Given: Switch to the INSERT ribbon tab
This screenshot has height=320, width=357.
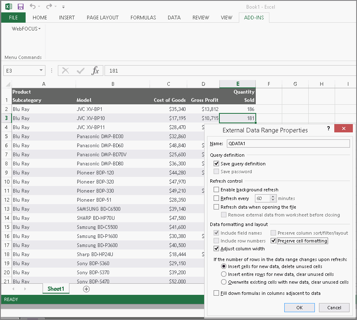Looking at the screenshot, I should coord(67,18).
